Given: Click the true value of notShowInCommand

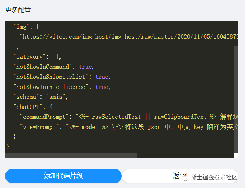Looking at the screenshot, I should 85,67.
